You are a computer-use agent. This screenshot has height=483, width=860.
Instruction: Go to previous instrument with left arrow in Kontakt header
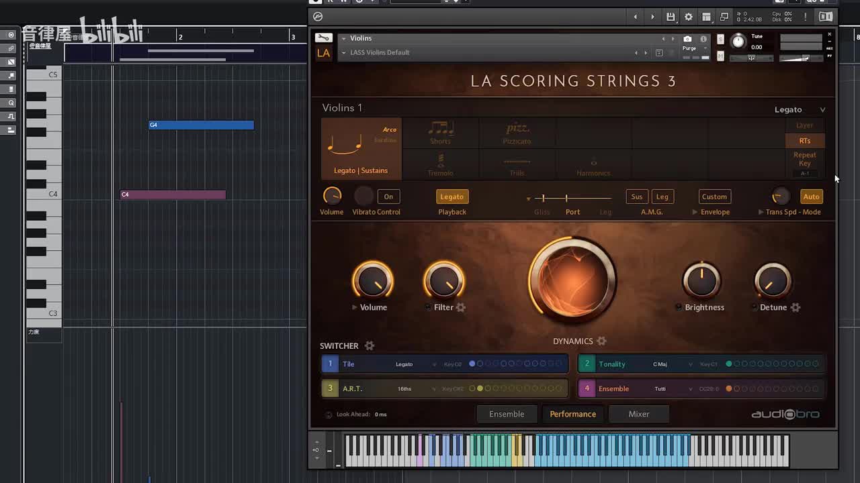pos(635,17)
